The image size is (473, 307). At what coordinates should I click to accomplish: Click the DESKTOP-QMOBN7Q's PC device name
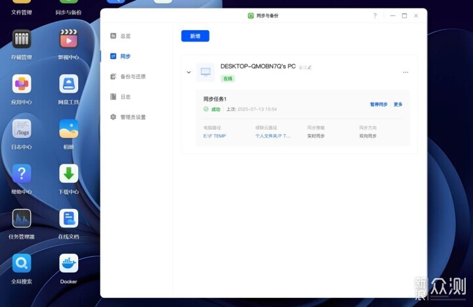click(258, 66)
